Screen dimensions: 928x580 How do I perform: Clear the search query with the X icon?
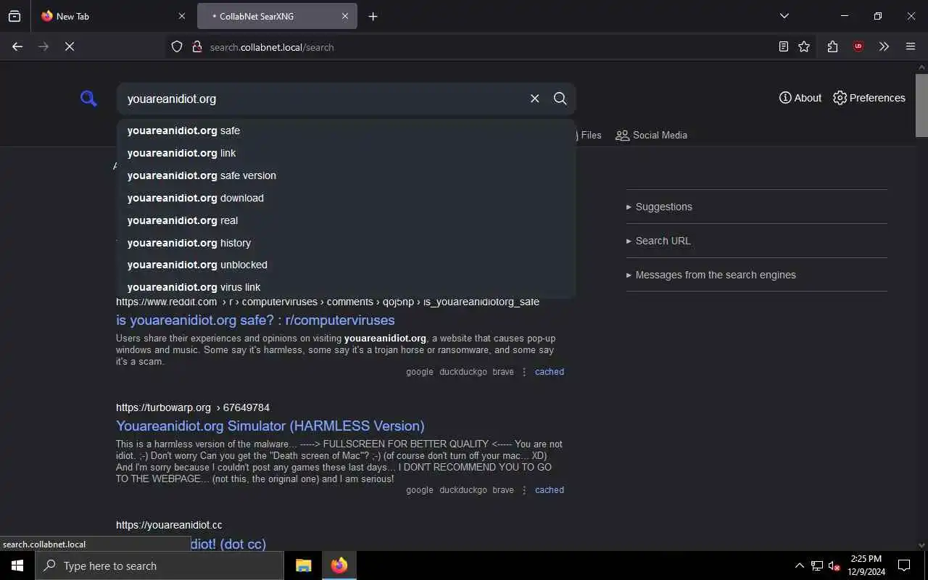[x=534, y=99]
